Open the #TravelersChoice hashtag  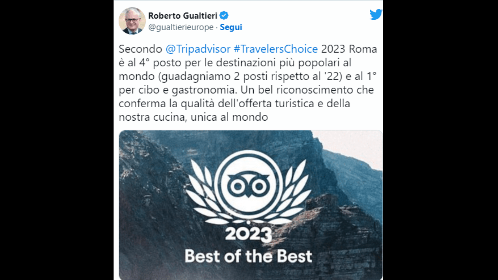[x=276, y=49]
